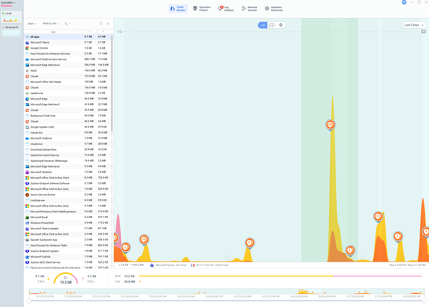Open Network Scanner section
The image size is (429, 307).
tap(249, 9)
